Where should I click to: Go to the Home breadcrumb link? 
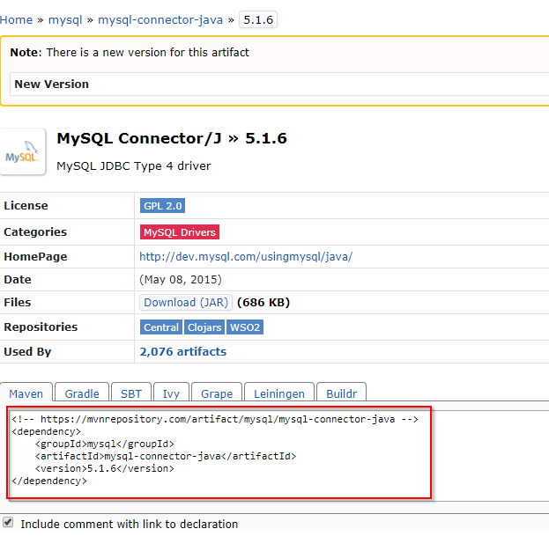(16, 20)
